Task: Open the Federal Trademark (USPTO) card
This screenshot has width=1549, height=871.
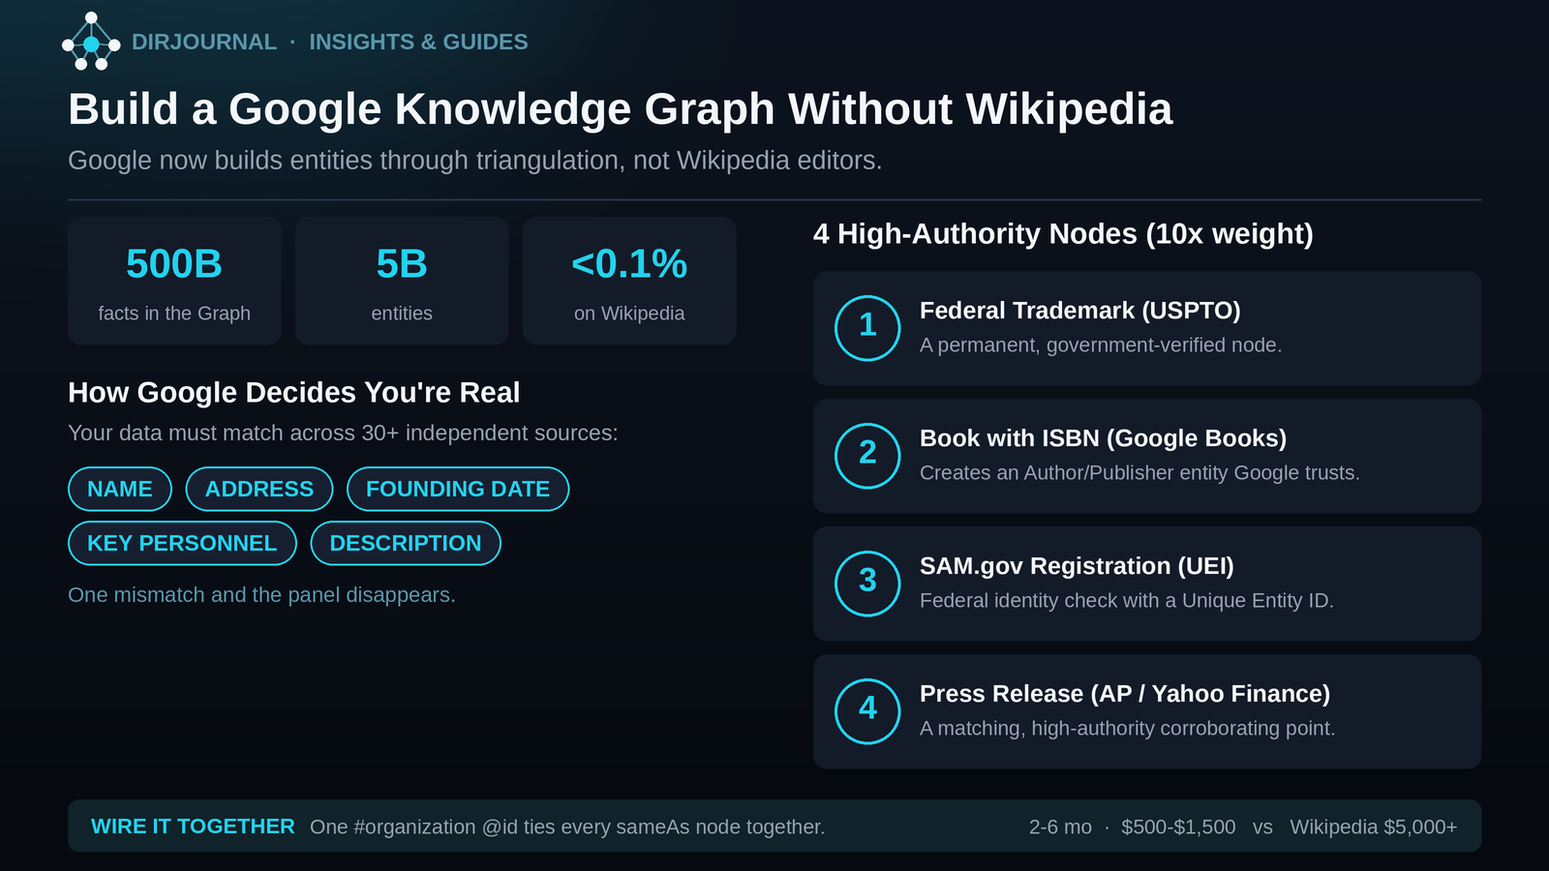Action: 1147,328
